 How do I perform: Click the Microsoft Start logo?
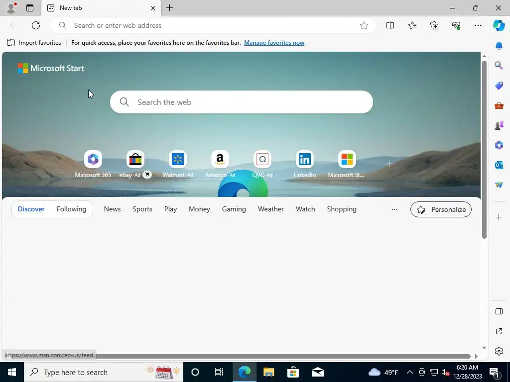pos(51,68)
